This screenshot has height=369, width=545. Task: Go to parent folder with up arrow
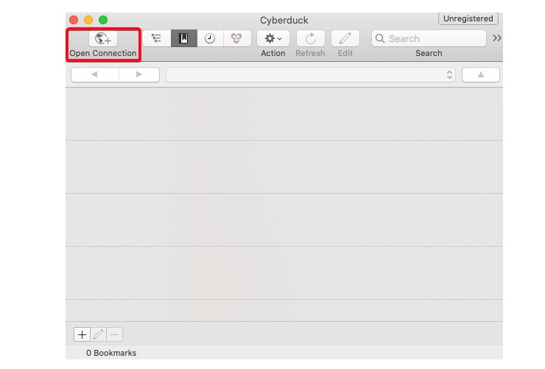(x=480, y=74)
